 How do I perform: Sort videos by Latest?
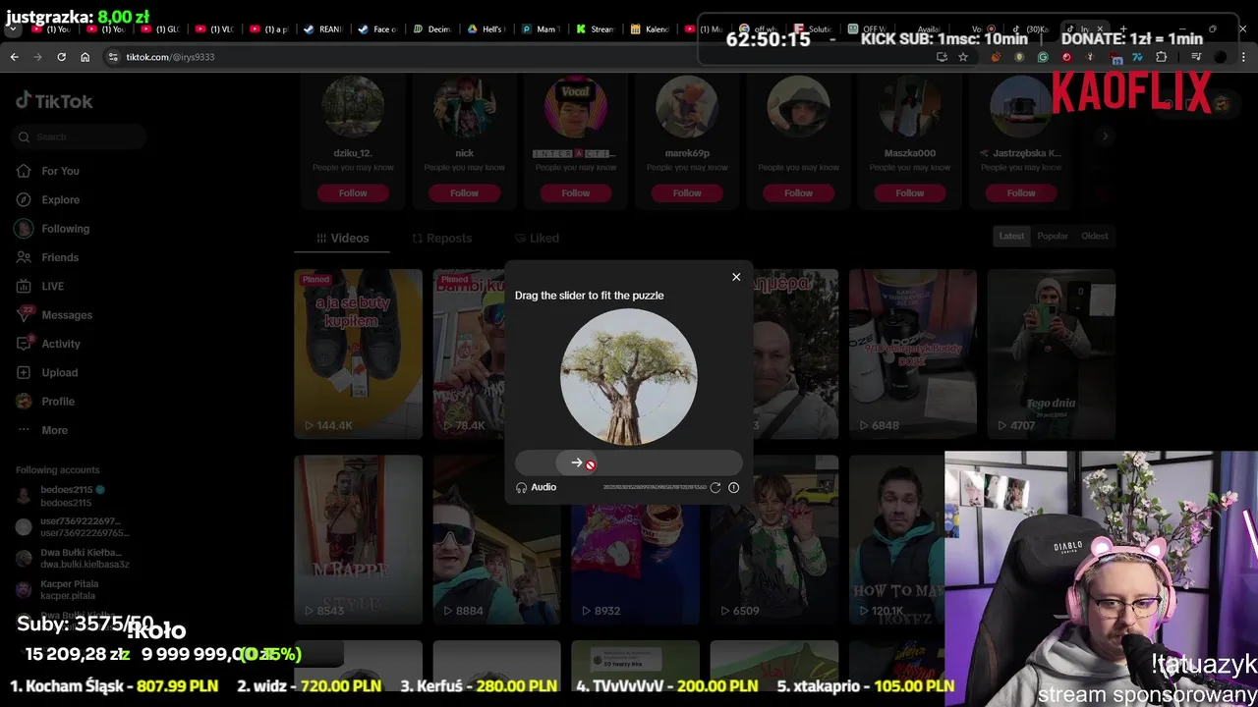pyautogui.click(x=1011, y=236)
